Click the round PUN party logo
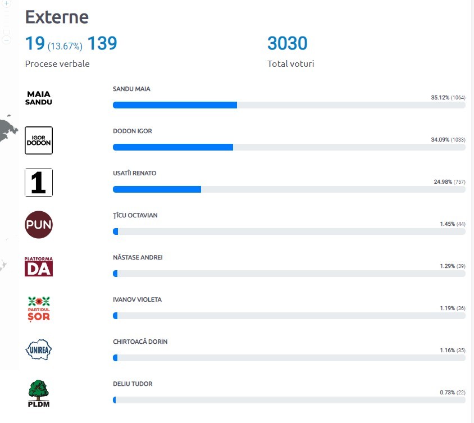The width and height of the screenshot is (474, 423). (x=39, y=225)
